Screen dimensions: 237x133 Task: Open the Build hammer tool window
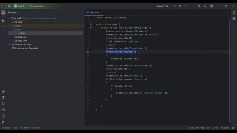(3, 98)
